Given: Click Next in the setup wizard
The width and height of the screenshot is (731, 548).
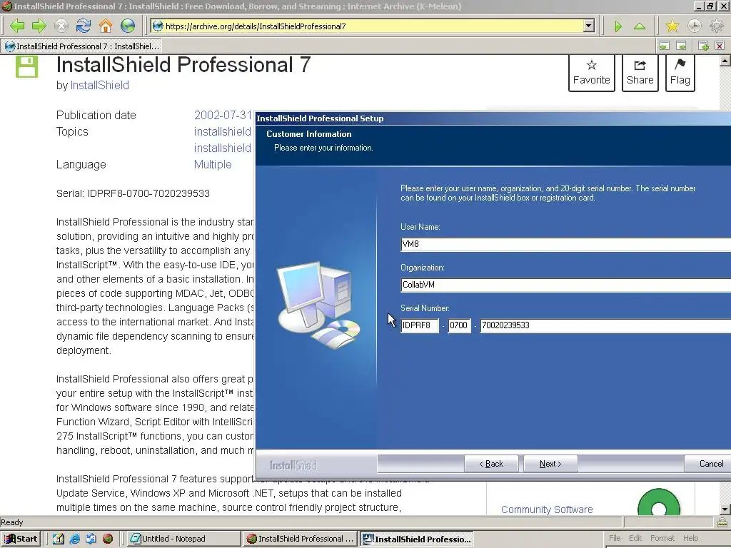Looking at the screenshot, I should coord(550,464).
